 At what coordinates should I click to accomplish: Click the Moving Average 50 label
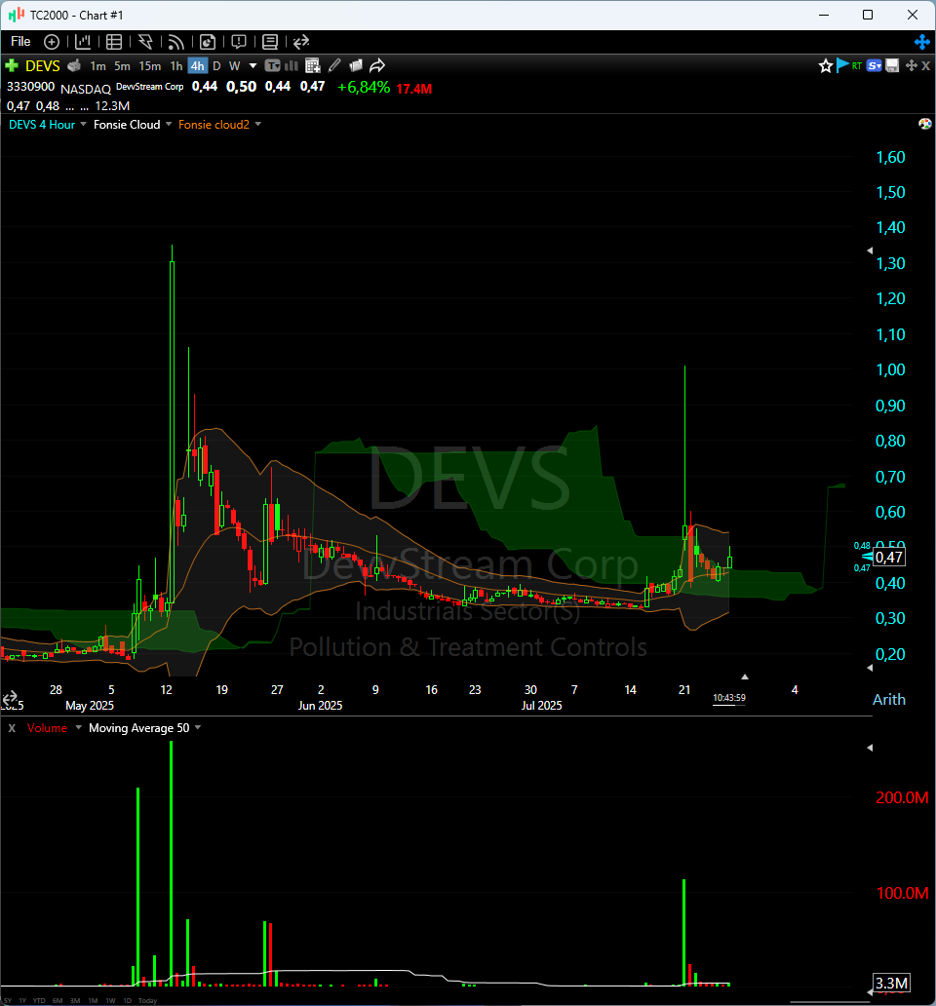click(139, 728)
